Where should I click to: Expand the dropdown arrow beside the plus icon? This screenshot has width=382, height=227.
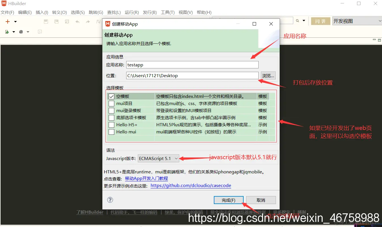coord(15,21)
